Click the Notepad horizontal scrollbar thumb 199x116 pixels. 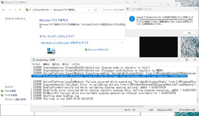(103, 106)
